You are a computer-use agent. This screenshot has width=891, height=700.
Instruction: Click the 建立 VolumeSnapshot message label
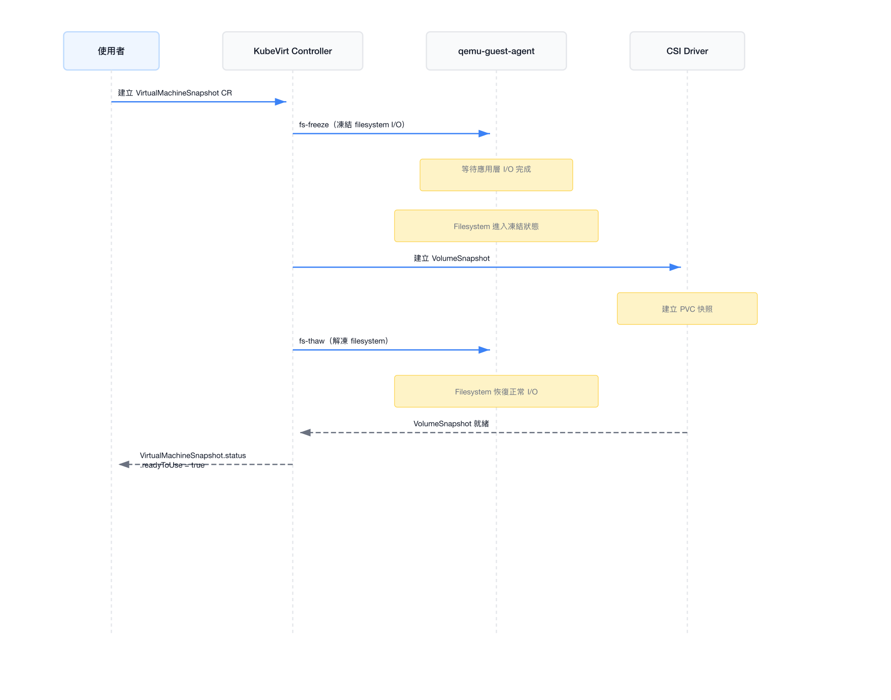[452, 258]
